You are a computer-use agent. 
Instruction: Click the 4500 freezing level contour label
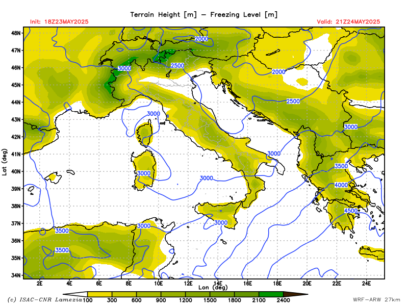(351, 211)
